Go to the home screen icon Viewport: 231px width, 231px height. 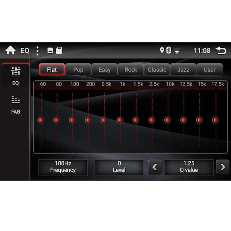[x=10, y=50]
